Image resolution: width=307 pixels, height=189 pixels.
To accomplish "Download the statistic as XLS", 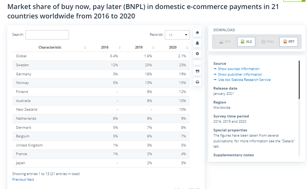I will pos(246,42).
